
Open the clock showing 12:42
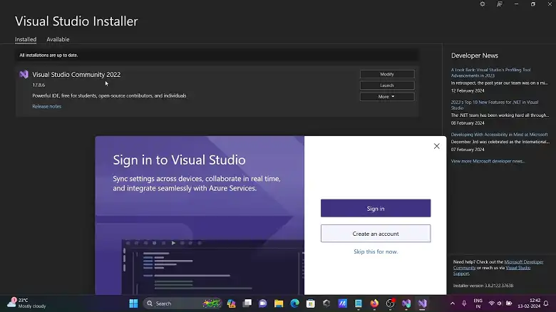point(529,303)
